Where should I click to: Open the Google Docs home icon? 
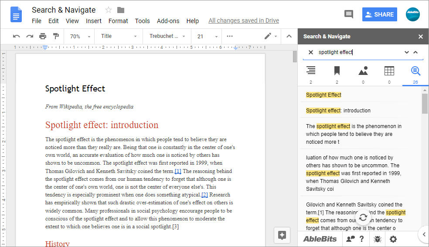coord(16,14)
